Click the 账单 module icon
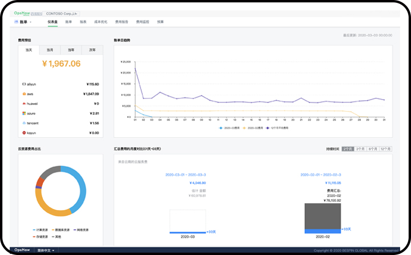Viewport: 411px width, 255px height. pos(16,22)
